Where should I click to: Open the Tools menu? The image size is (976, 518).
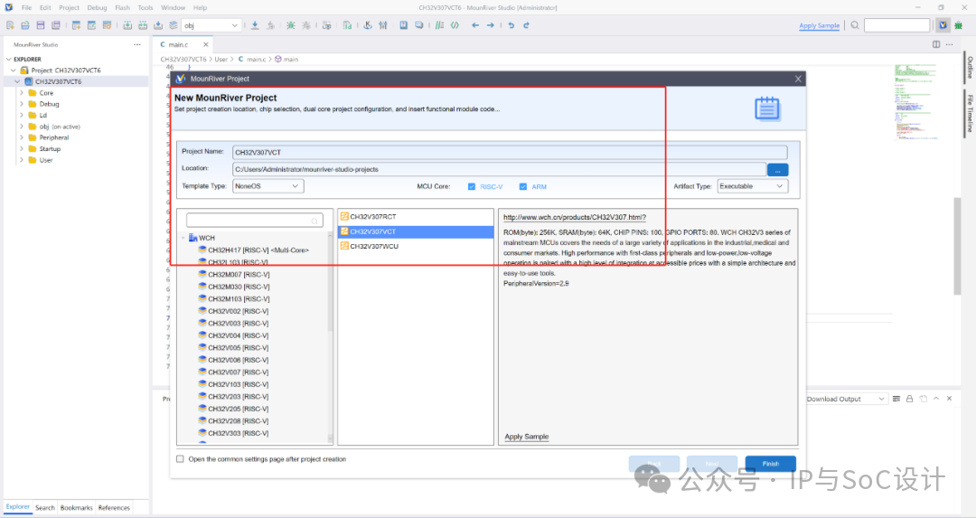tap(145, 7)
